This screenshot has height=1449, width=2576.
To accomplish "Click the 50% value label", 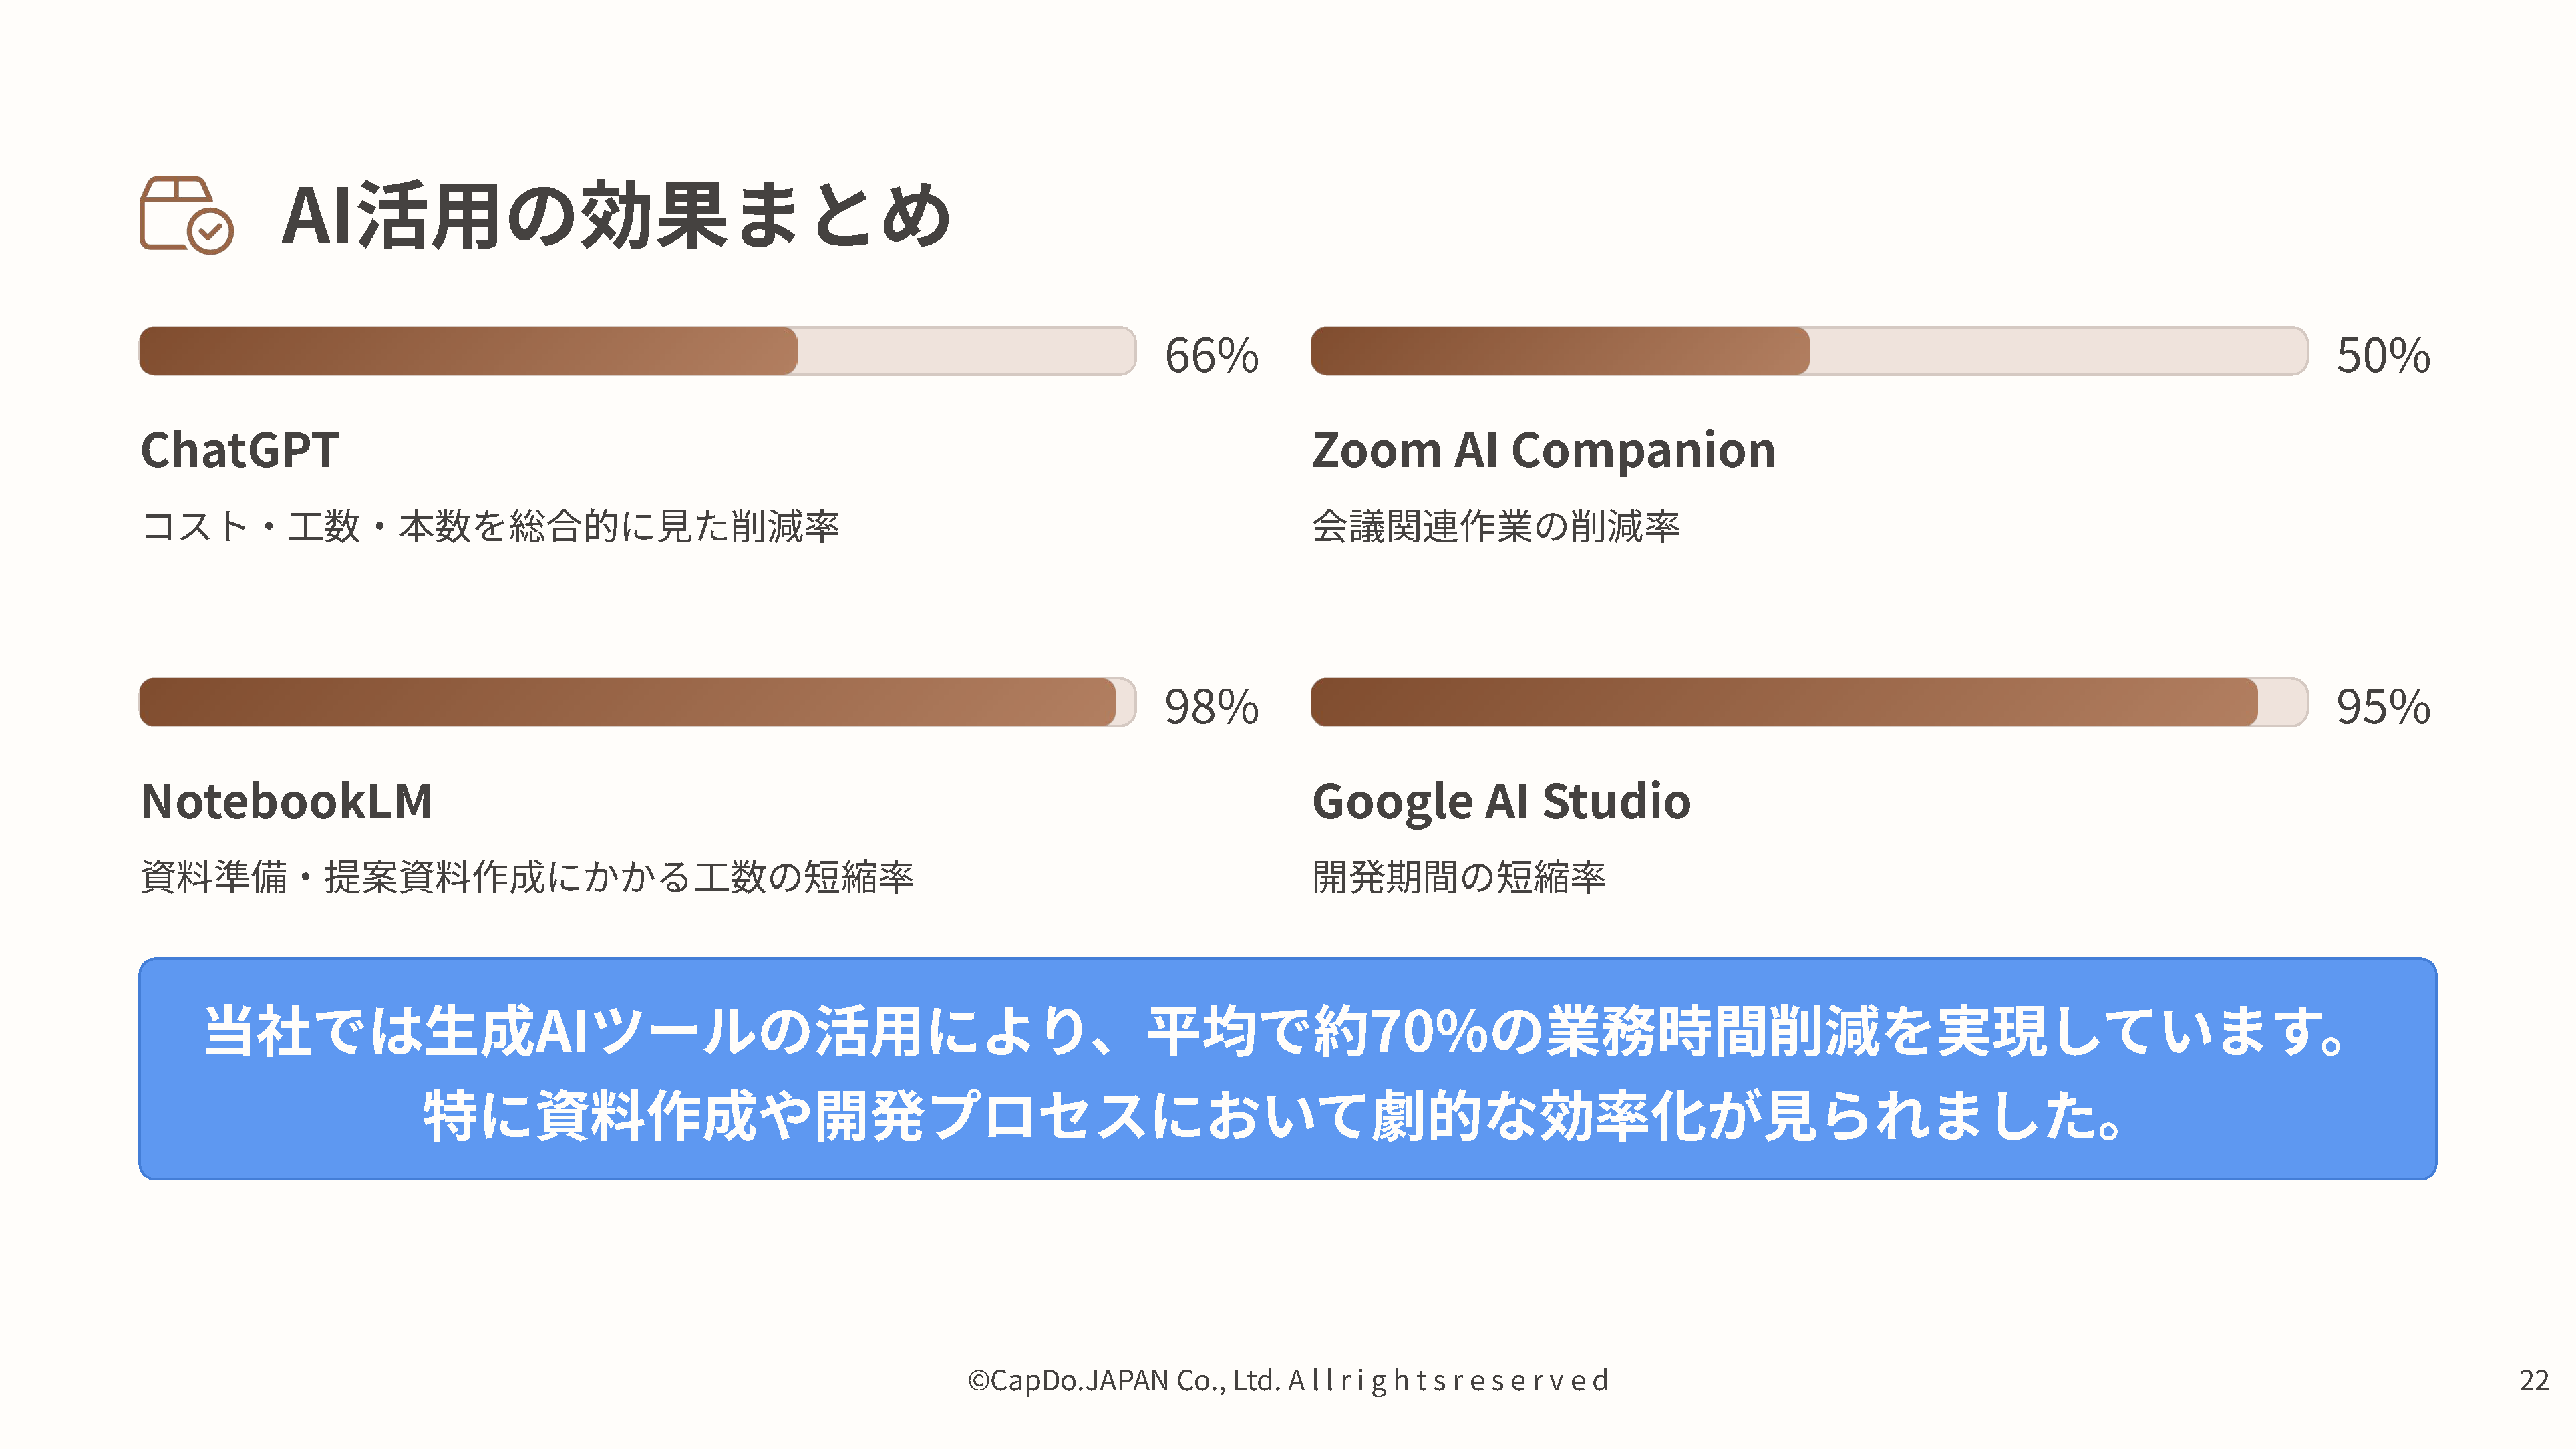I will tap(2382, 356).
